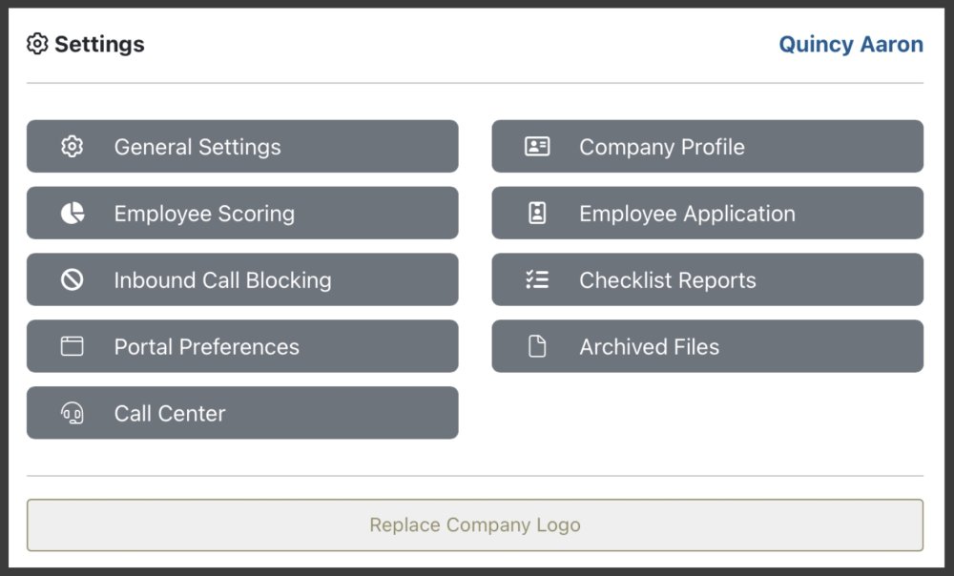Click the headset icon for Call Center
Image resolution: width=954 pixels, height=576 pixels.
point(73,413)
